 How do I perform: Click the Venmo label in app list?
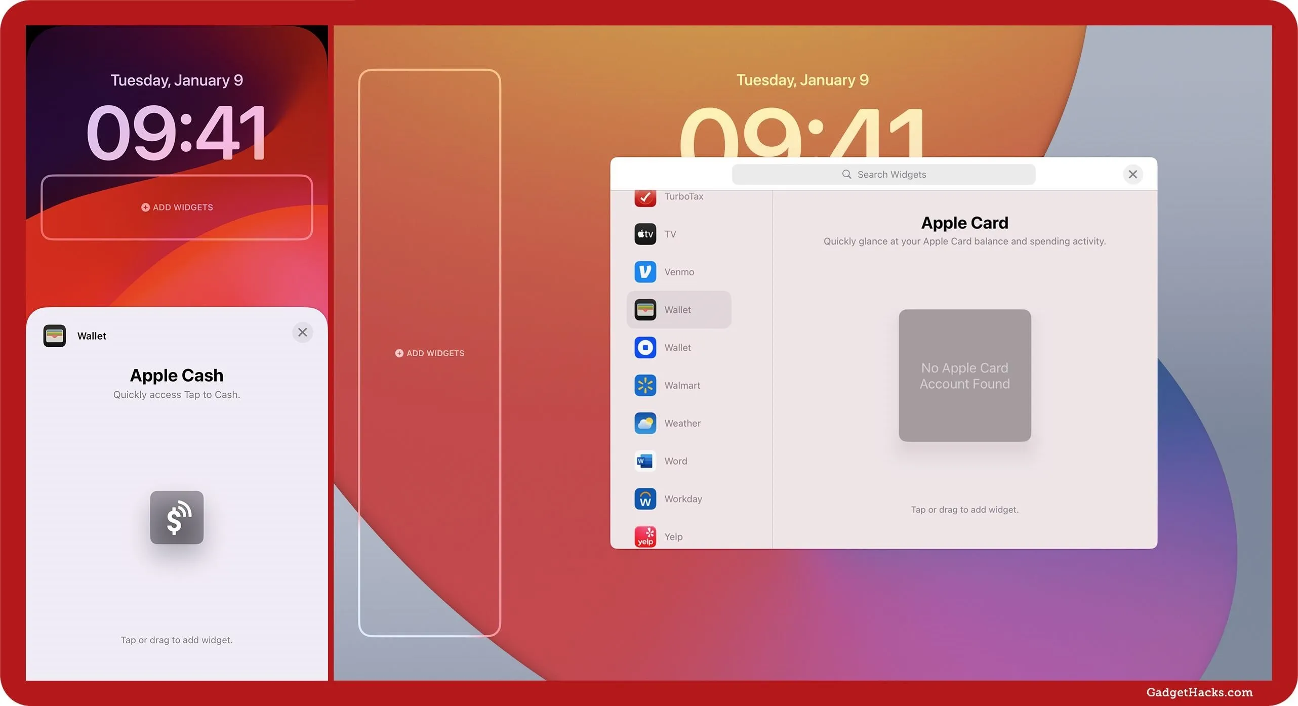(x=679, y=272)
